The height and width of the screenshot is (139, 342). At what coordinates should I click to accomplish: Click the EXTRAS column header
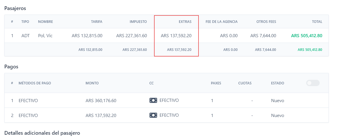pyautogui.click(x=185, y=21)
